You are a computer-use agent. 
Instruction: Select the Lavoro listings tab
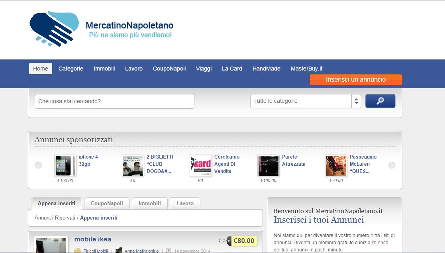coord(185,203)
